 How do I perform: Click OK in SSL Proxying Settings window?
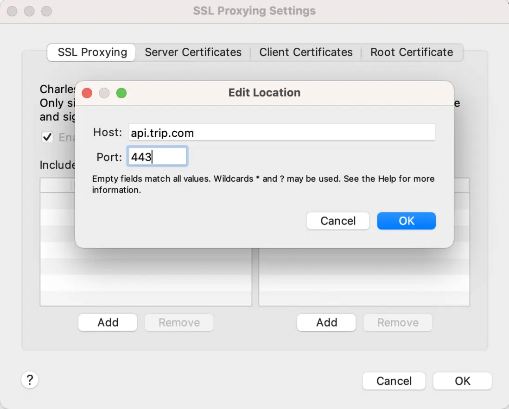[x=462, y=381]
